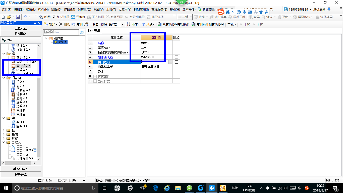The height and width of the screenshot is (193, 343).
Task: Tick 附加 checkbox for 砌体墙类型 row
Action: [x=176, y=67]
